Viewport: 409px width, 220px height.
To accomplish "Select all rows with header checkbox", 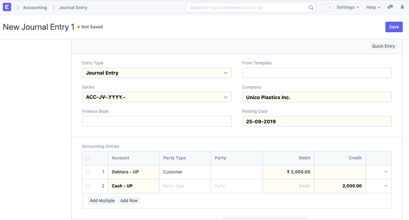I will (88, 158).
